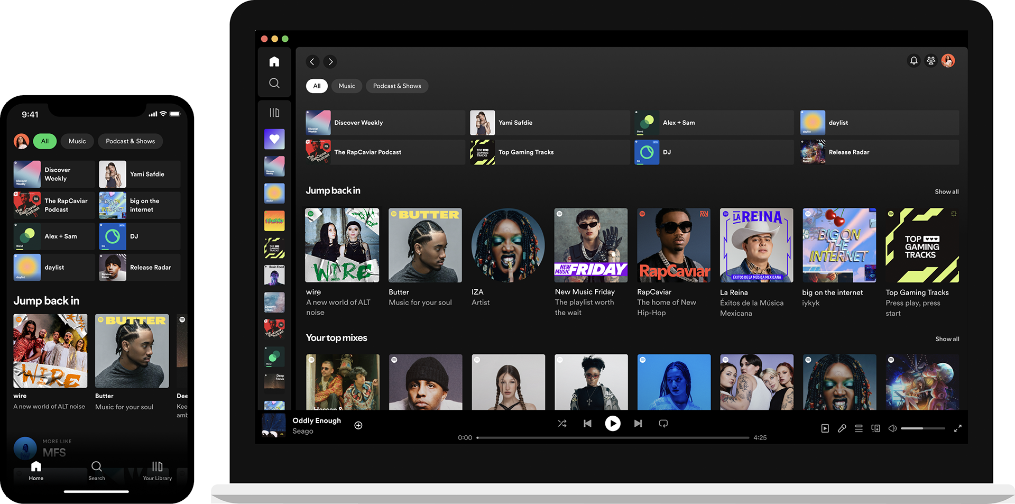The height and width of the screenshot is (504, 1015).
Task: Add Oddly Enough to Liked Songs
Action: pyautogui.click(x=358, y=425)
